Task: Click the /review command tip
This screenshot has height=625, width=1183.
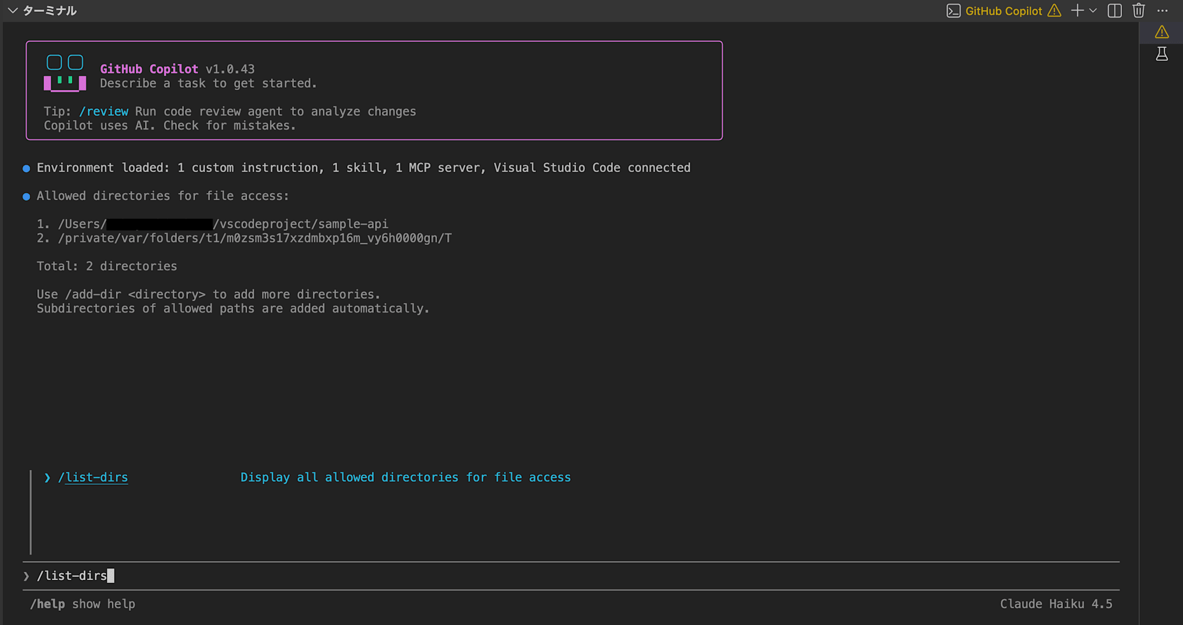Action: pos(104,111)
